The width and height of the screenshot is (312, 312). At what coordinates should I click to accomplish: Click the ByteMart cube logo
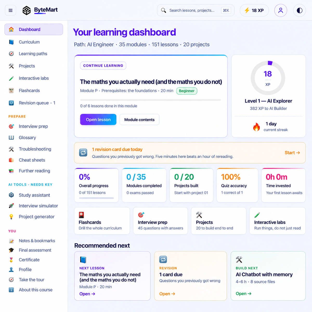tap(27, 10)
